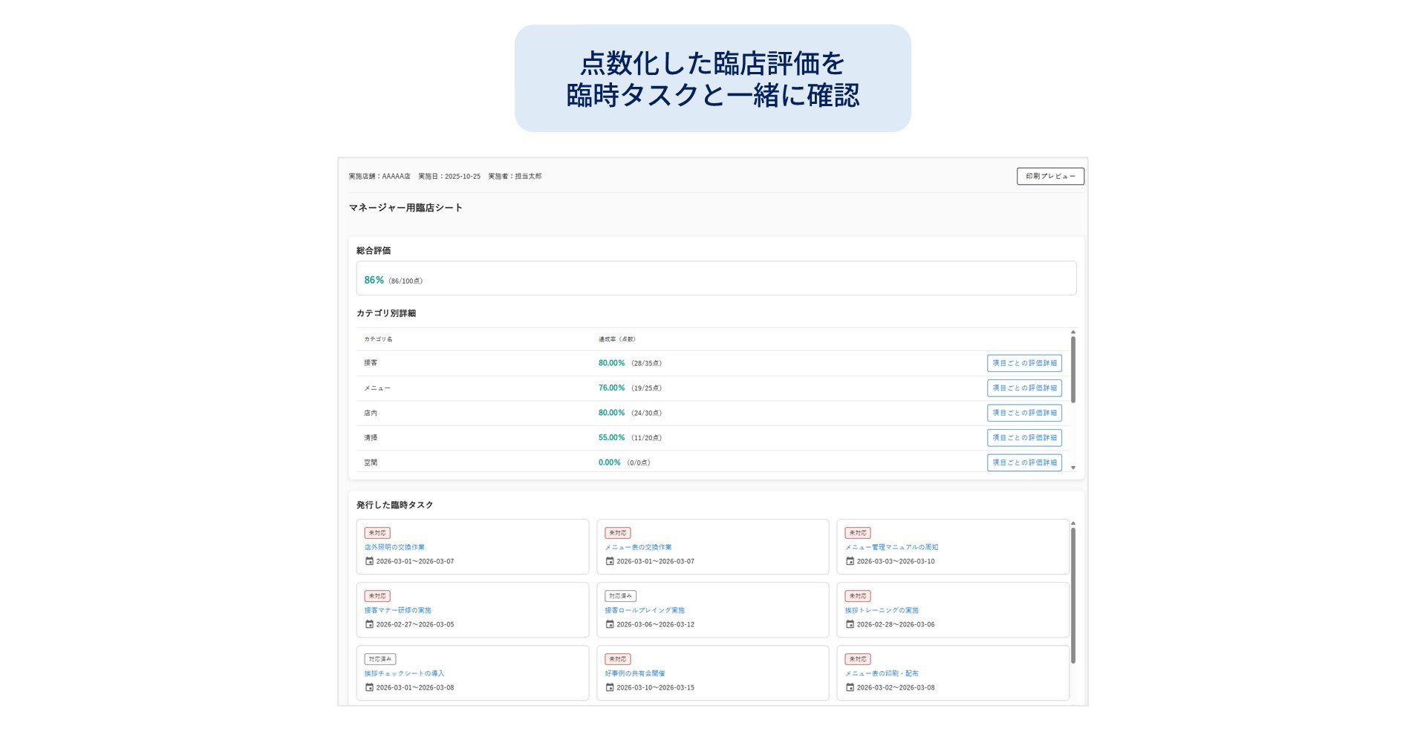The image size is (1426, 746).
Task: Click the calendar icon on メニュー表の交換作業 card
Action: 610,562
